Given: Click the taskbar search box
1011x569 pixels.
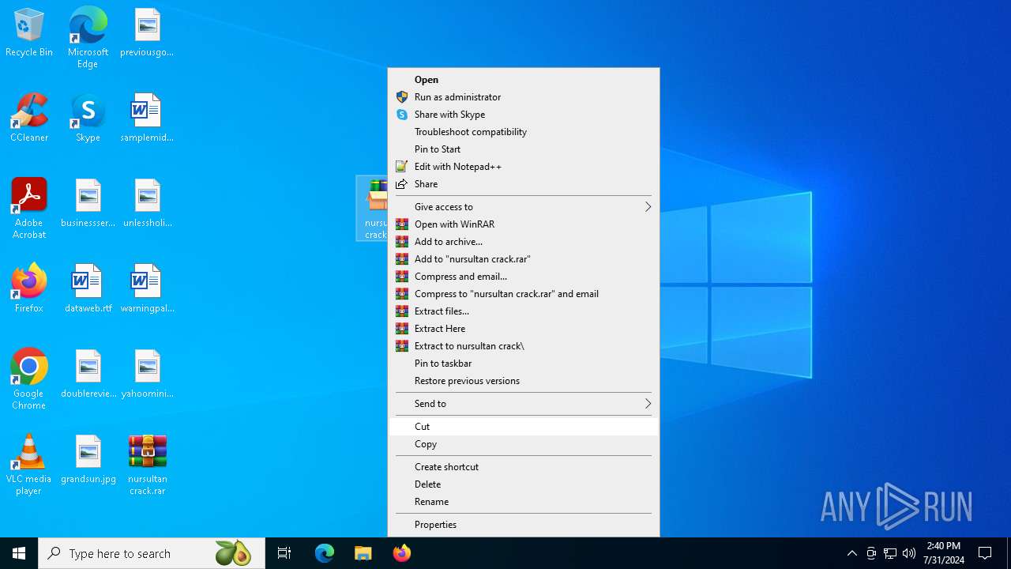Looking at the screenshot, I should (x=152, y=553).
